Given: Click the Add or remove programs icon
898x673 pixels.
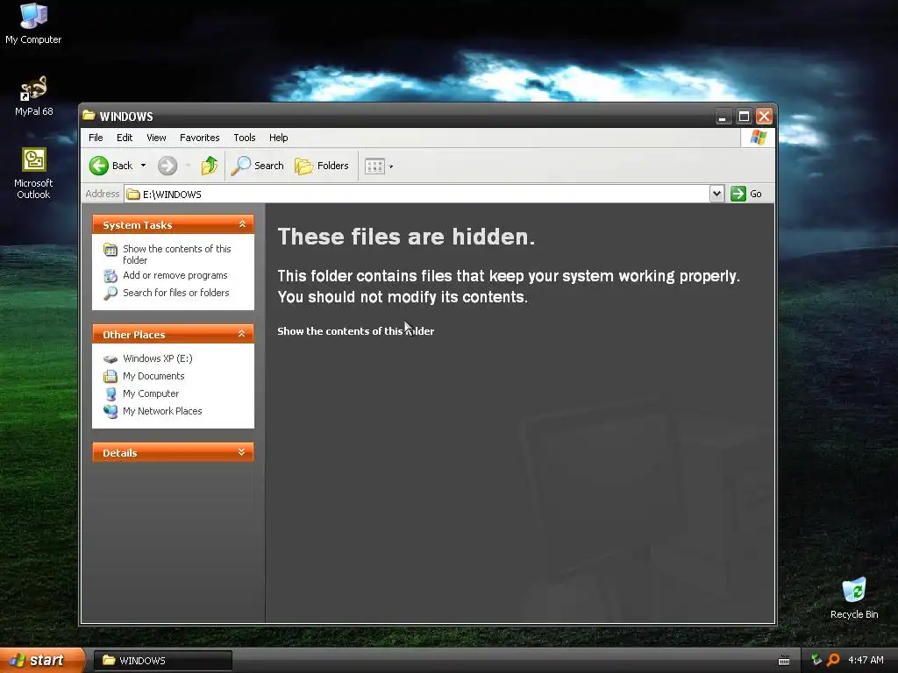Looking at the screenshot, I should point(110,276).
